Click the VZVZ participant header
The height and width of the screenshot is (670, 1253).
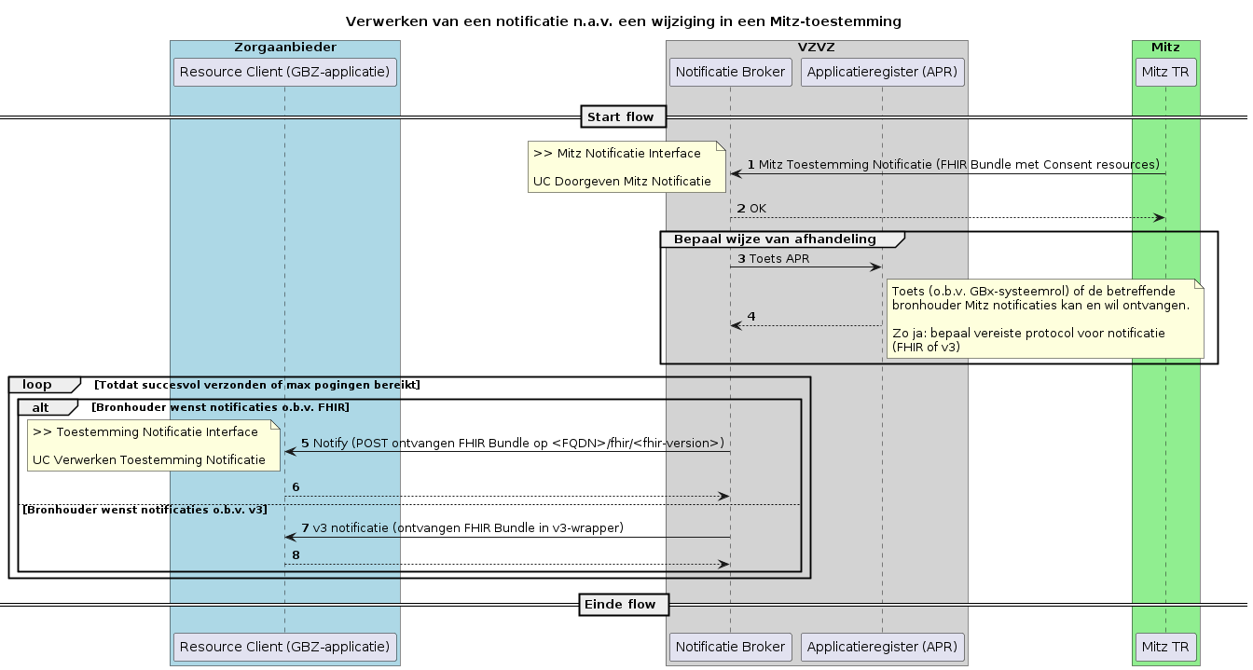pos(816,45)
